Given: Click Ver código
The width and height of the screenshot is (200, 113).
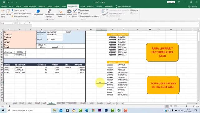Looking at the screenshot, I should pos(83,13).
